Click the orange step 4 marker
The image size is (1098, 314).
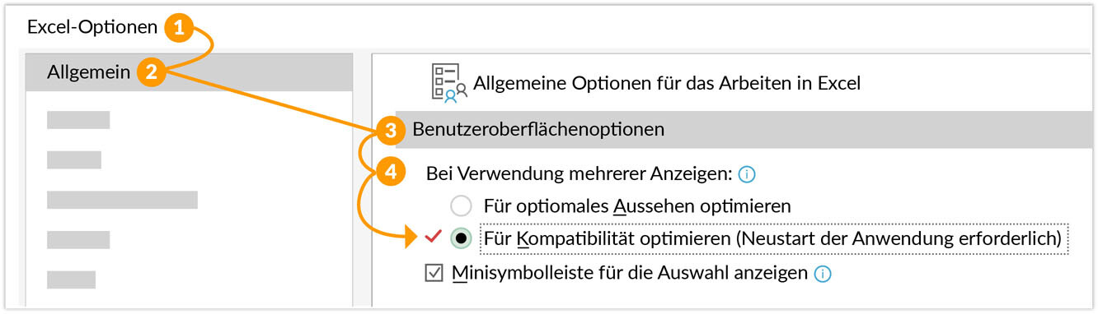[x=391, y=173]
